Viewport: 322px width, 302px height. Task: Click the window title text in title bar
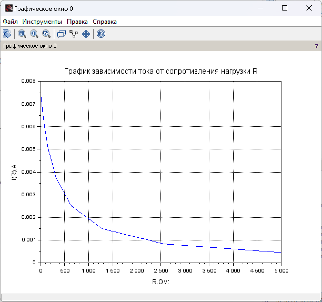pos(44,9)
